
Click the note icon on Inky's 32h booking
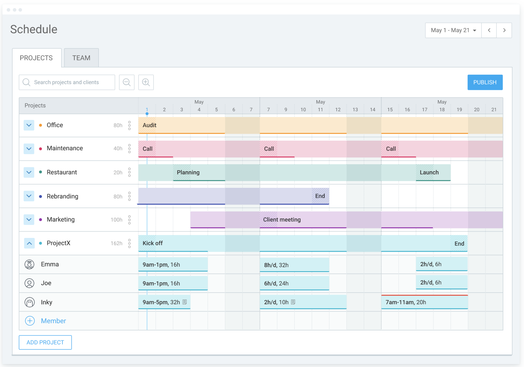[x=185, y=302]
